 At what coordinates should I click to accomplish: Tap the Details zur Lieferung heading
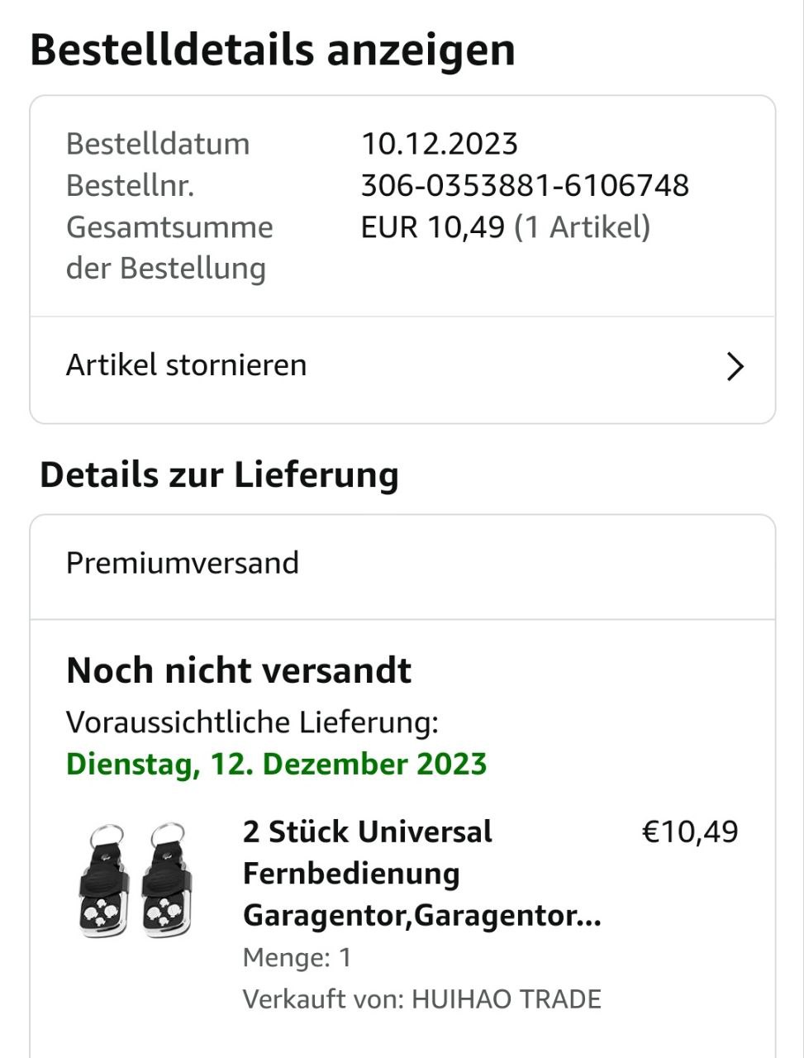(219, 475)
